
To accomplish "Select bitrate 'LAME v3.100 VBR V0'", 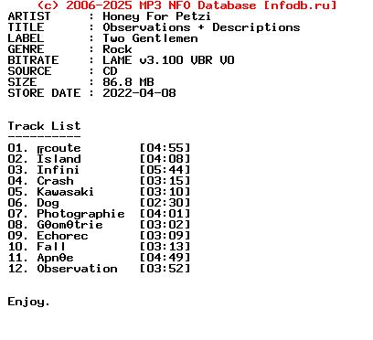I will (168, 60).
